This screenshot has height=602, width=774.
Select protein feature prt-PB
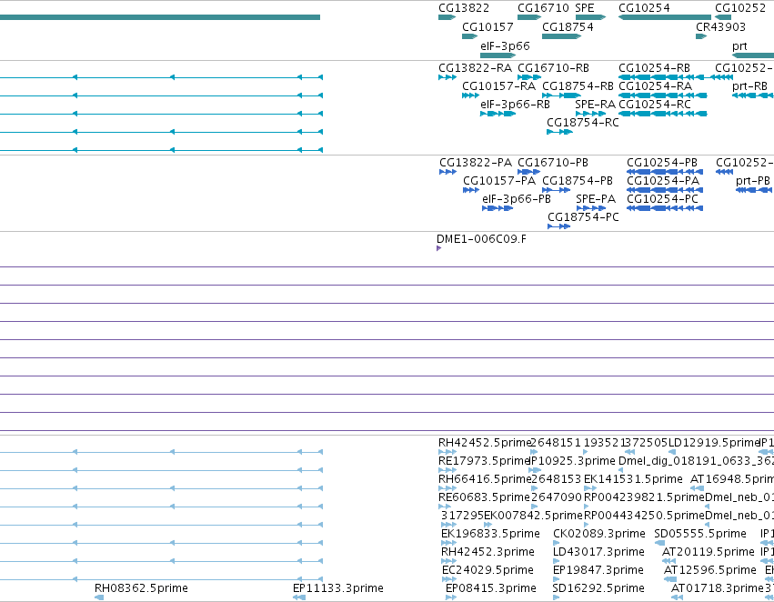754,190
